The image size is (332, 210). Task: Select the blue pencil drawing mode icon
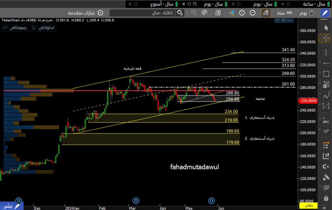tap(325, 13)
